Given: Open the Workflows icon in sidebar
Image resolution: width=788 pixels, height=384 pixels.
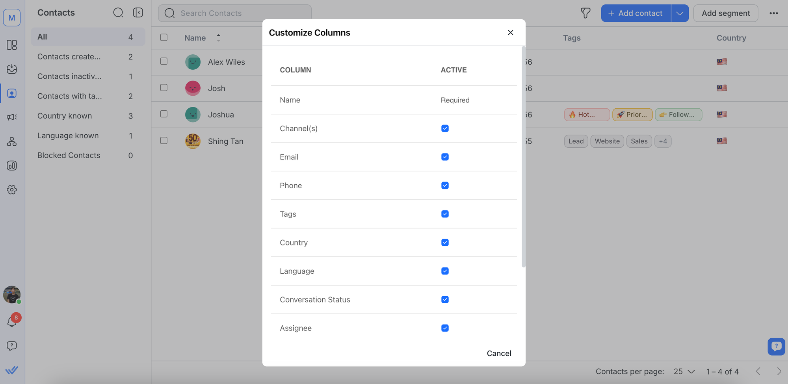Looking at the screenshot, I should pos(12,141).
